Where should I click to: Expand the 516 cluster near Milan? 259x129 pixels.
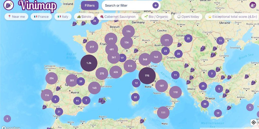130,66
